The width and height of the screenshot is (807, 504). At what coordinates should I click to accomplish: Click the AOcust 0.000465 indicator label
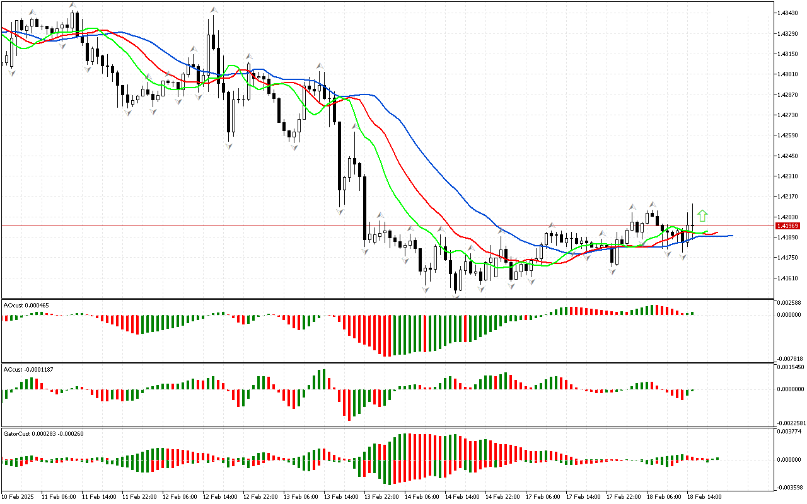pos(26,306)
